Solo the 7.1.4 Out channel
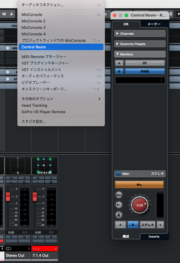 click(x=51, y=178)
